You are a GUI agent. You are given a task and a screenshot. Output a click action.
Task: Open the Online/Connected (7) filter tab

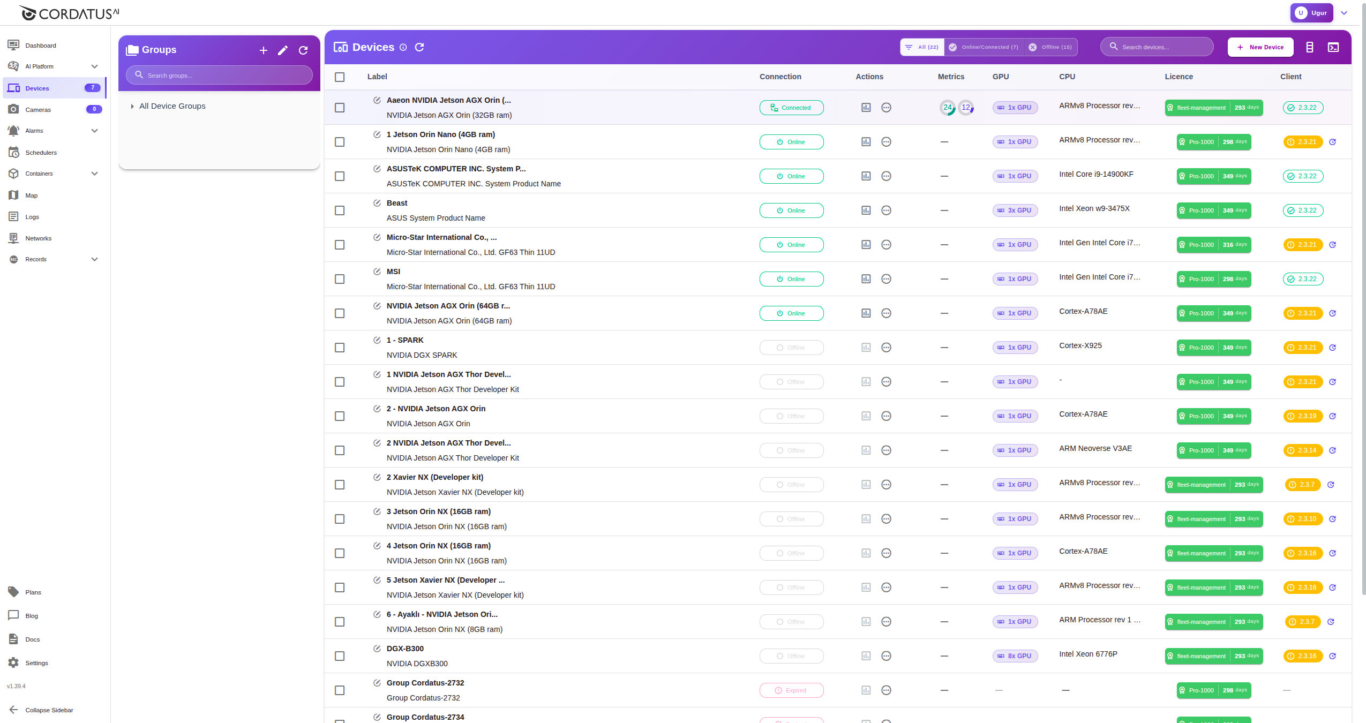(x=984, y=47)
